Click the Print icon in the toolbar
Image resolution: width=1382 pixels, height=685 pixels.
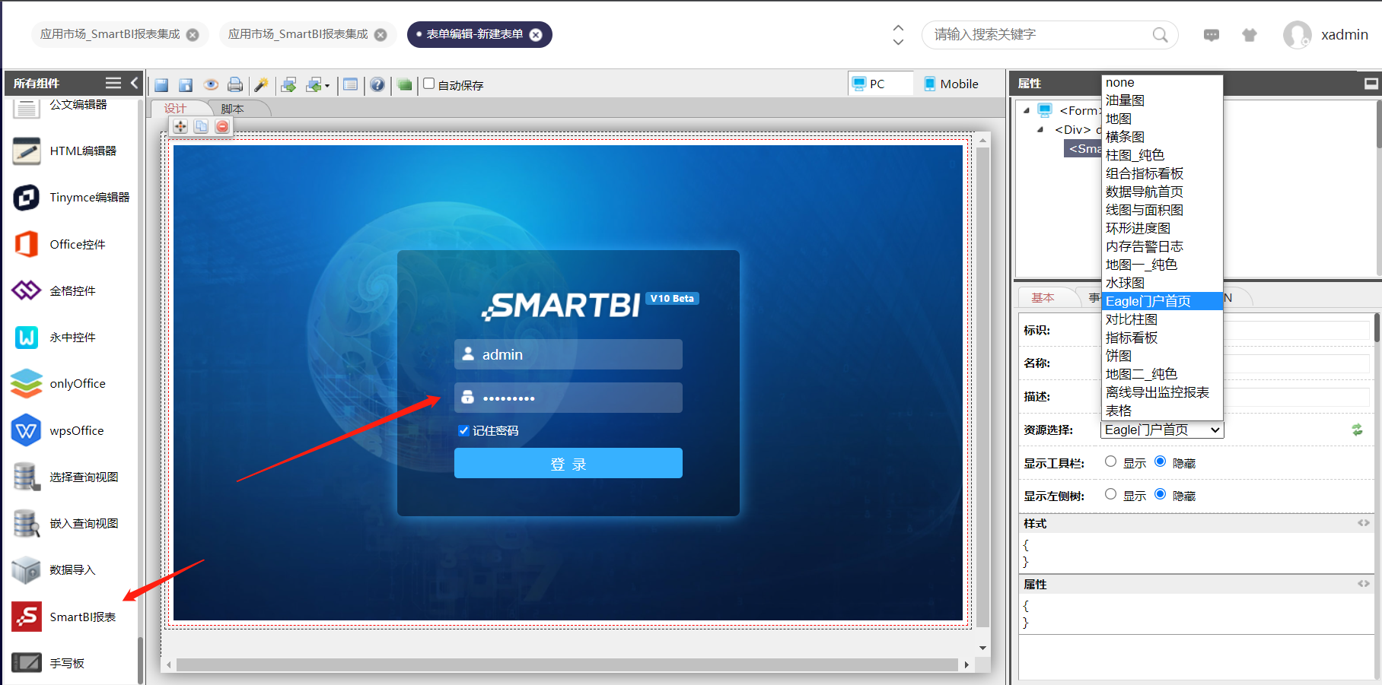pos(236,85)
